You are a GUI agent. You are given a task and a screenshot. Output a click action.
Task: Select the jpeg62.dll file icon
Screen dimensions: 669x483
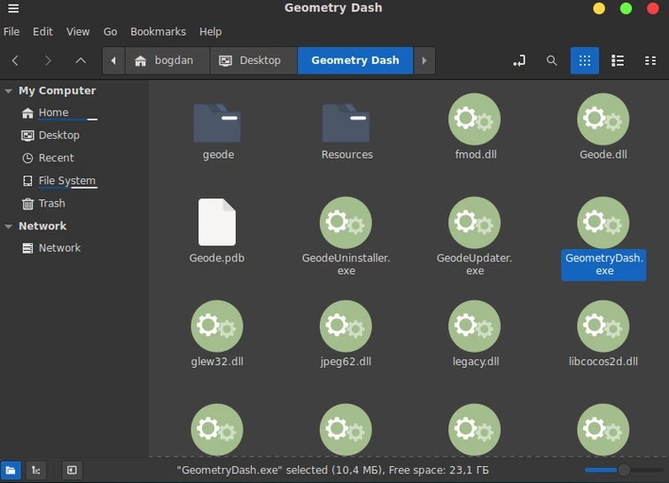(346, 326)
